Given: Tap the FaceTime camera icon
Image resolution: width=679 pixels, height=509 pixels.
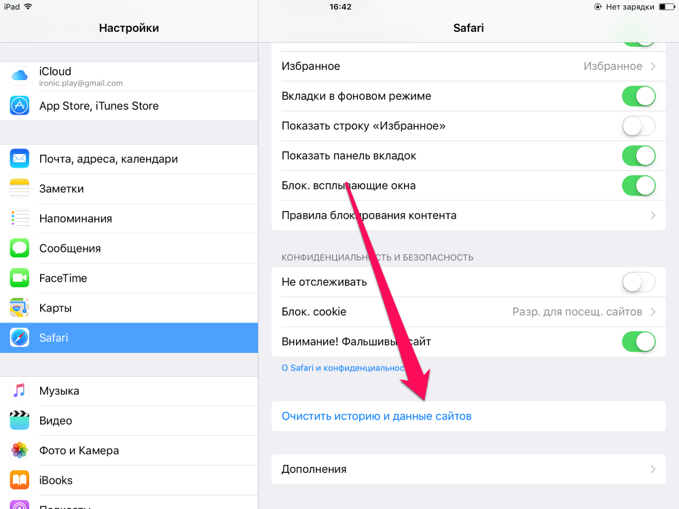Looking at the screenshot, I should [20, 278].
